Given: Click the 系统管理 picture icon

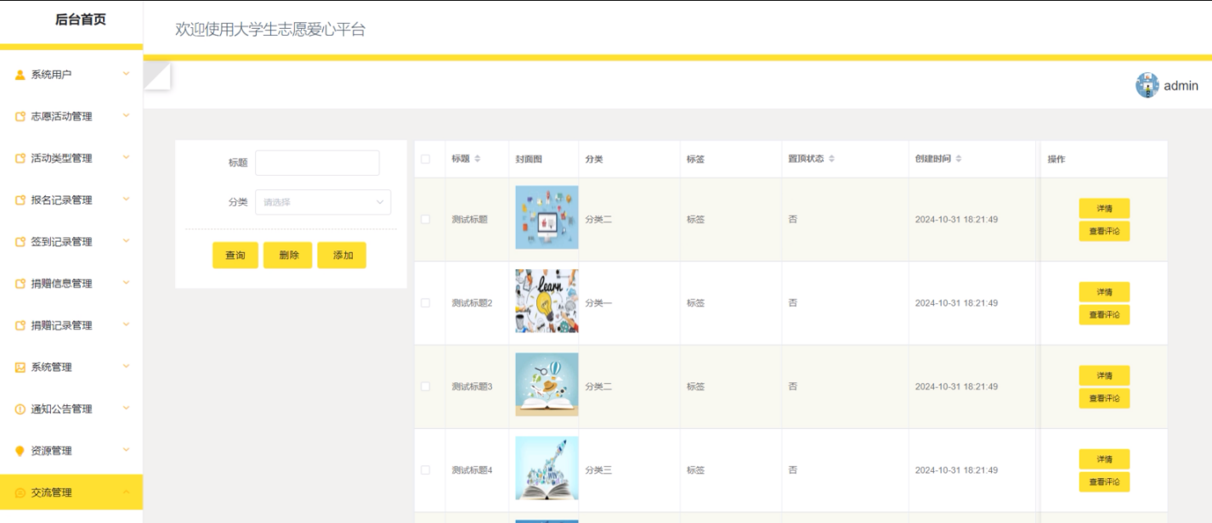Looking at the screenshot, I should pyautogui.click(x=20, y=367).
